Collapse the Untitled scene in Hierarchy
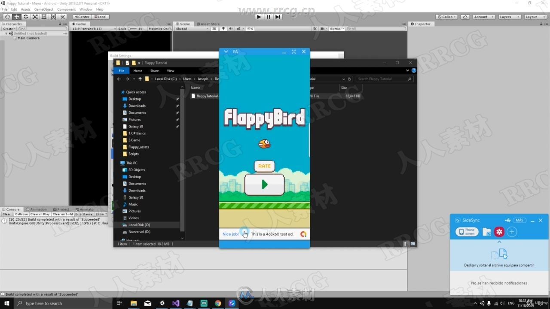This screenshot has width=550, height=309. click(6, 33)
